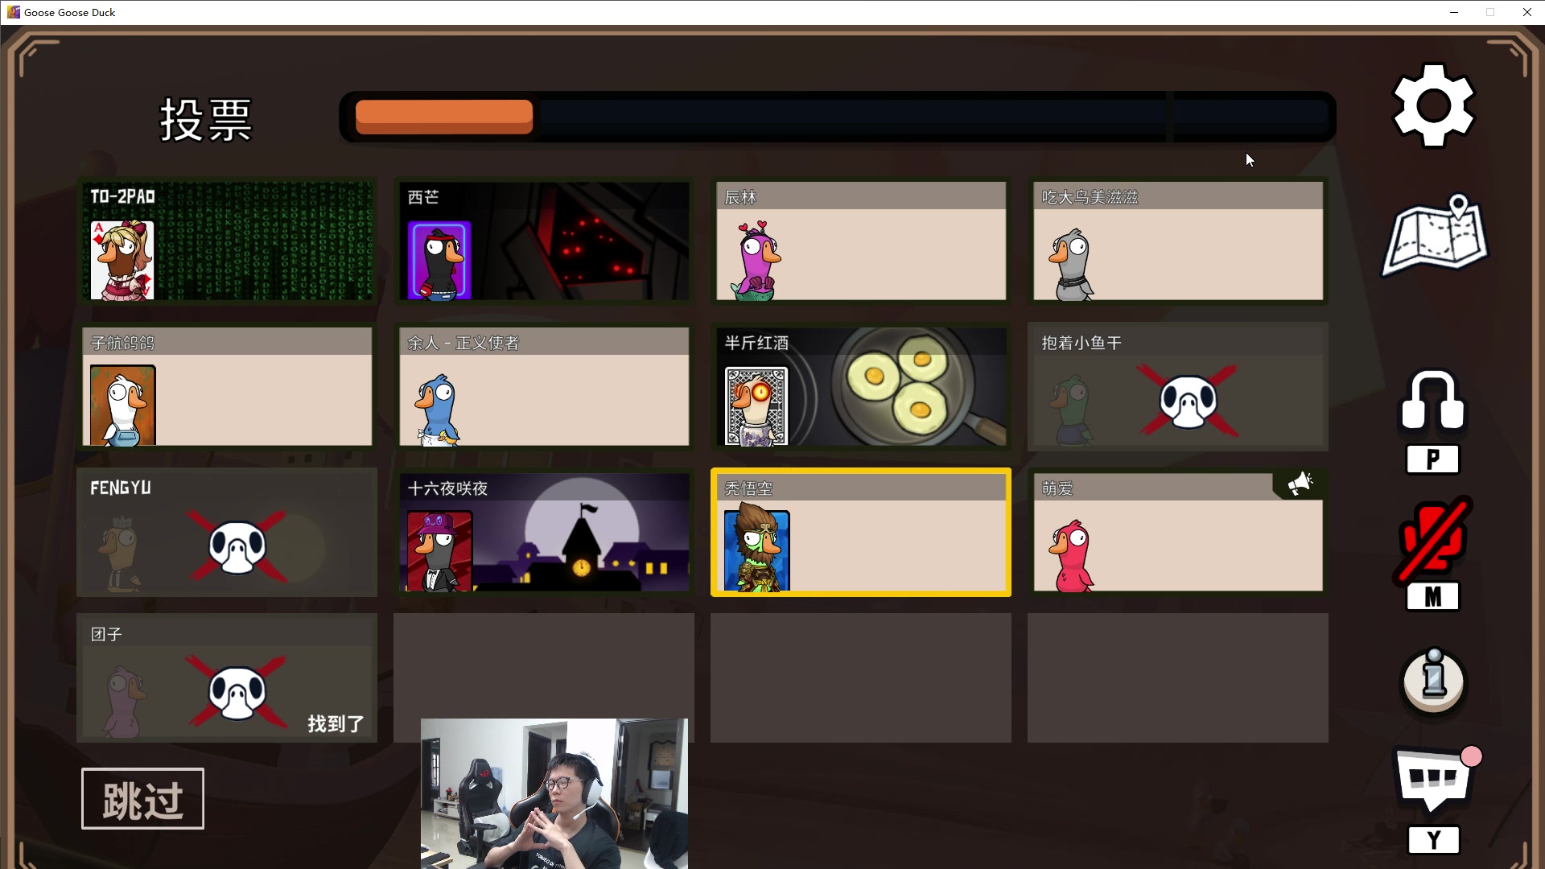The width and height of the screenshot is (1545, 869).
Task: Open the role info pawn icon
Action: point(1433,682)
